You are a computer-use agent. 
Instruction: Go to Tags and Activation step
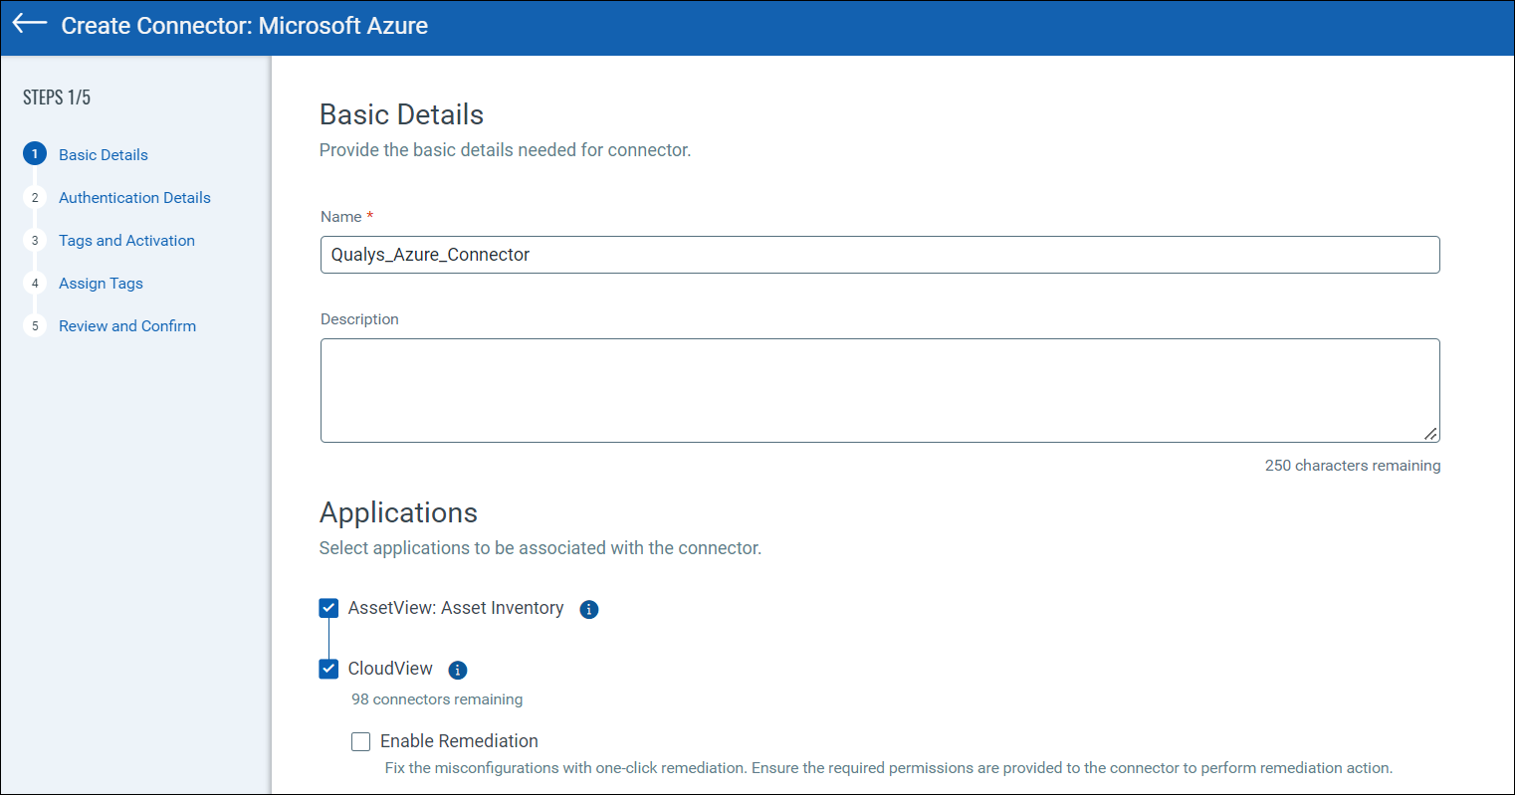126,240
